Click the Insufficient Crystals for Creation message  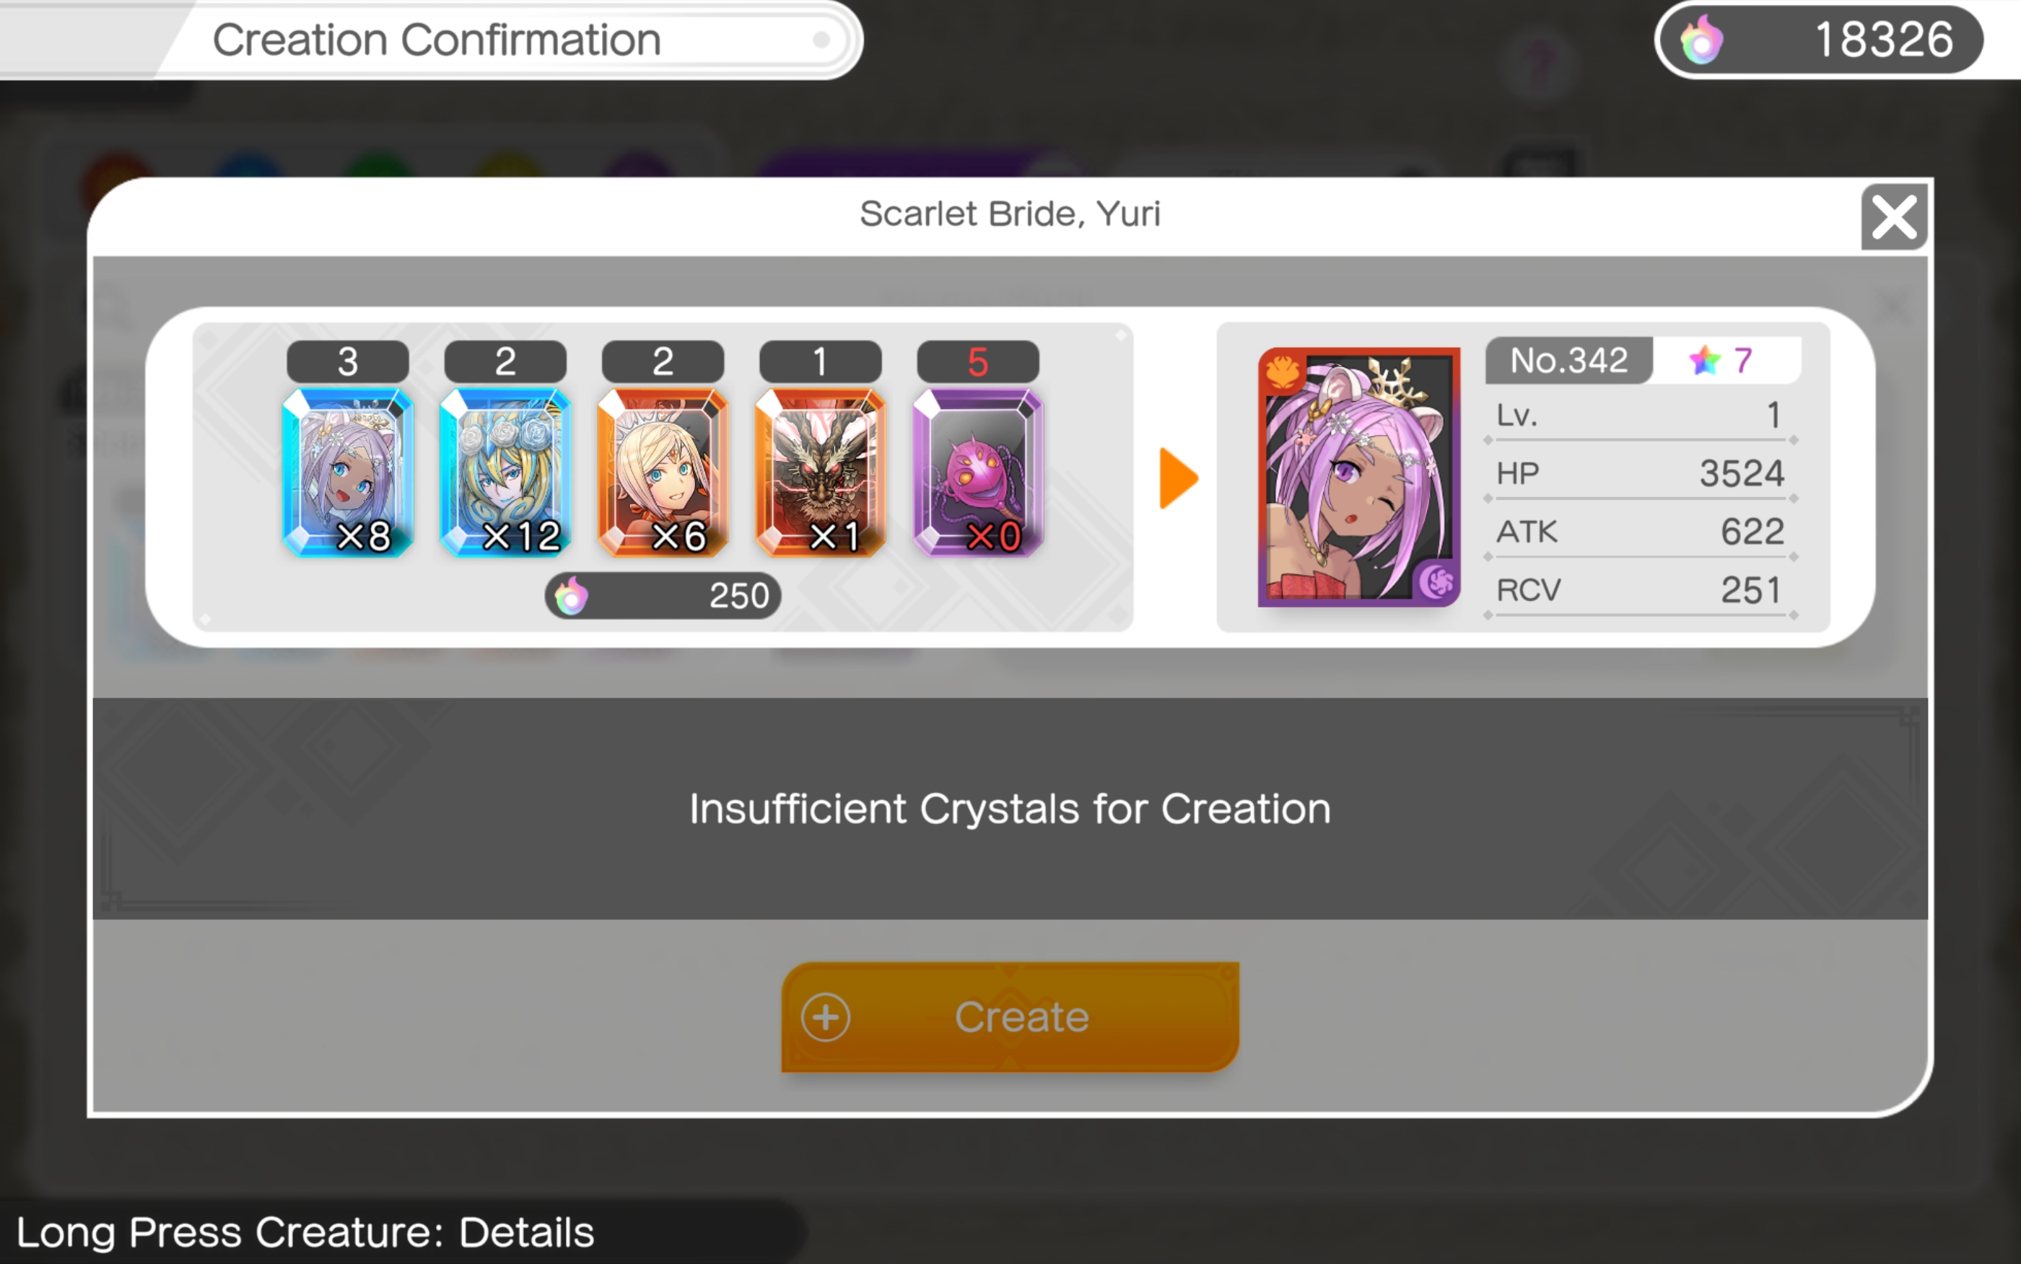pyautogui.click(x=1010, y=808)
